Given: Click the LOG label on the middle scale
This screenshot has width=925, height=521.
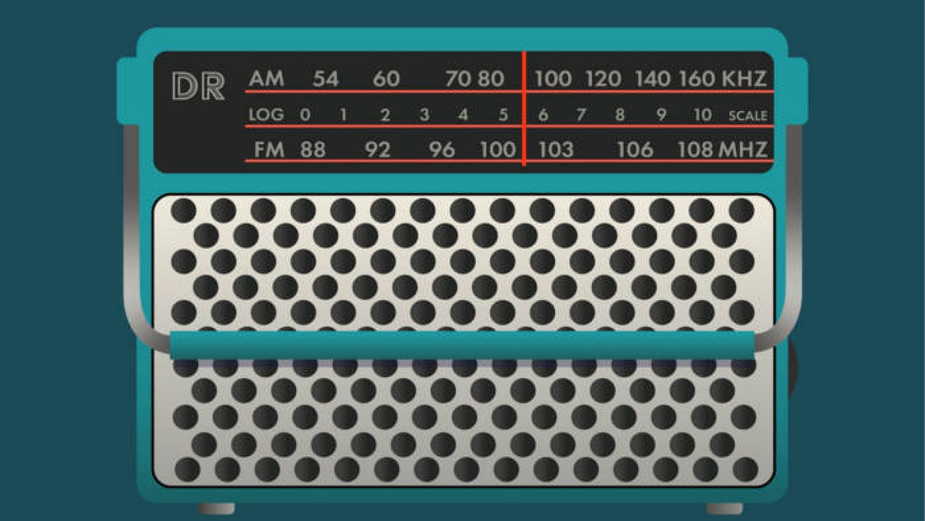Looking at the screenshot, I should 266,115.
